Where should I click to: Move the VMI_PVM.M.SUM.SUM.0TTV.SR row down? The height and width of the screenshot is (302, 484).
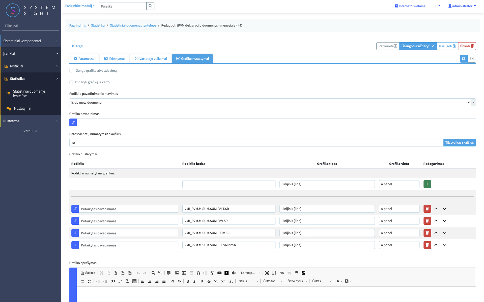pos(444,233)
